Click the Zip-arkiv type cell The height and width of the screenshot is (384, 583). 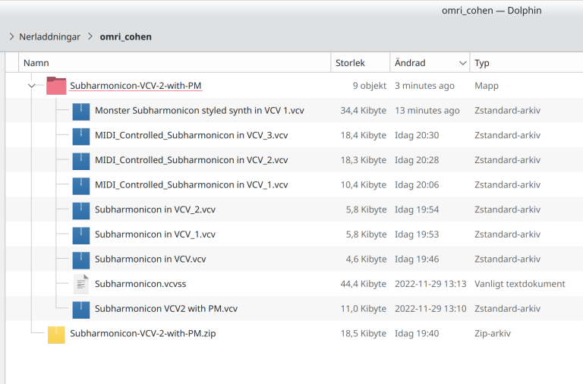point(493,333)
